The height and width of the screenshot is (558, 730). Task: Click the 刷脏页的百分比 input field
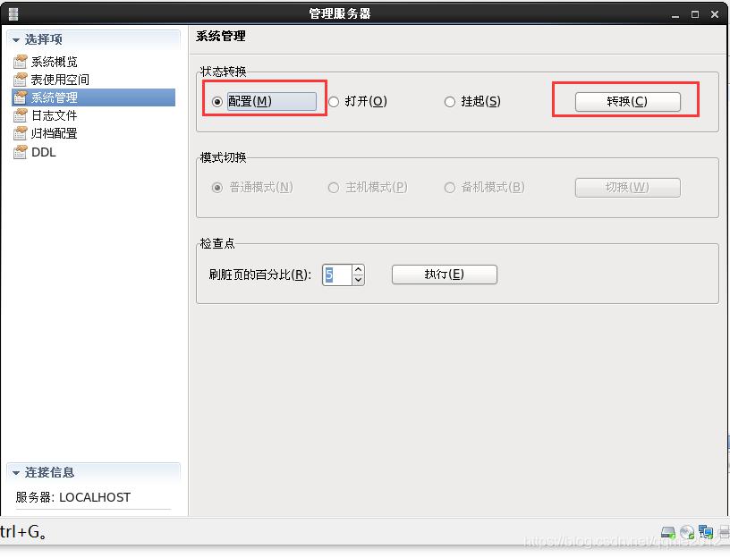pyautogui.click(x=337, y=275)
